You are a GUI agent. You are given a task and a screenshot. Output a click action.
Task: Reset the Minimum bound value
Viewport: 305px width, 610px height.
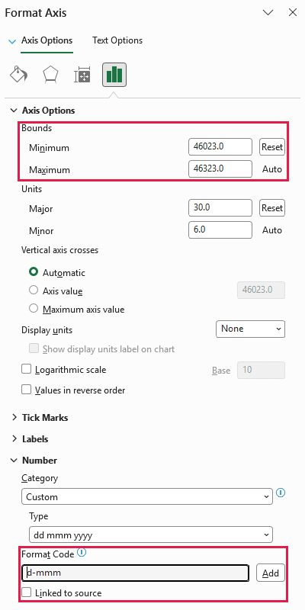coord(272,147)
